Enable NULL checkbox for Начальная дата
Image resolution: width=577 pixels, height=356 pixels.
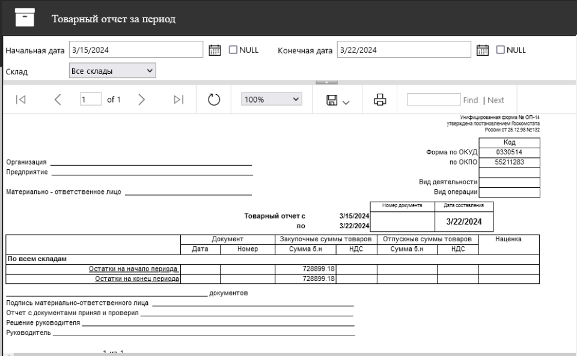[x=233, y=50]
